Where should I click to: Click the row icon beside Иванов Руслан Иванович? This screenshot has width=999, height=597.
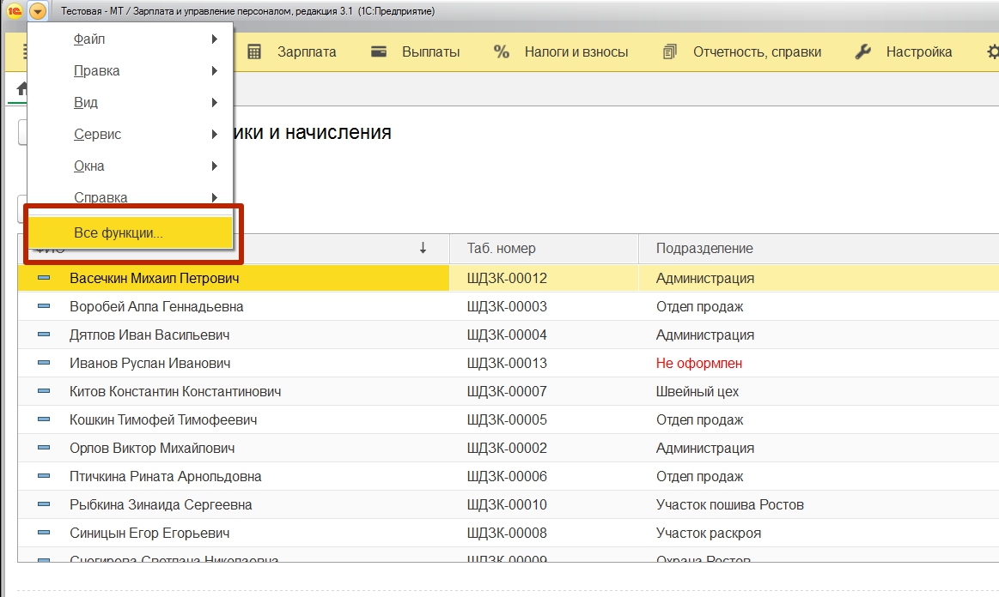tap(44, 363)
